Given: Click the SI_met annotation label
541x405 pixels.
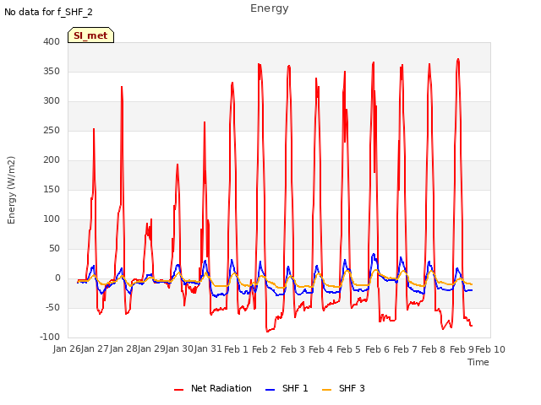Looking at the screenshot, I should coord(90,35).
